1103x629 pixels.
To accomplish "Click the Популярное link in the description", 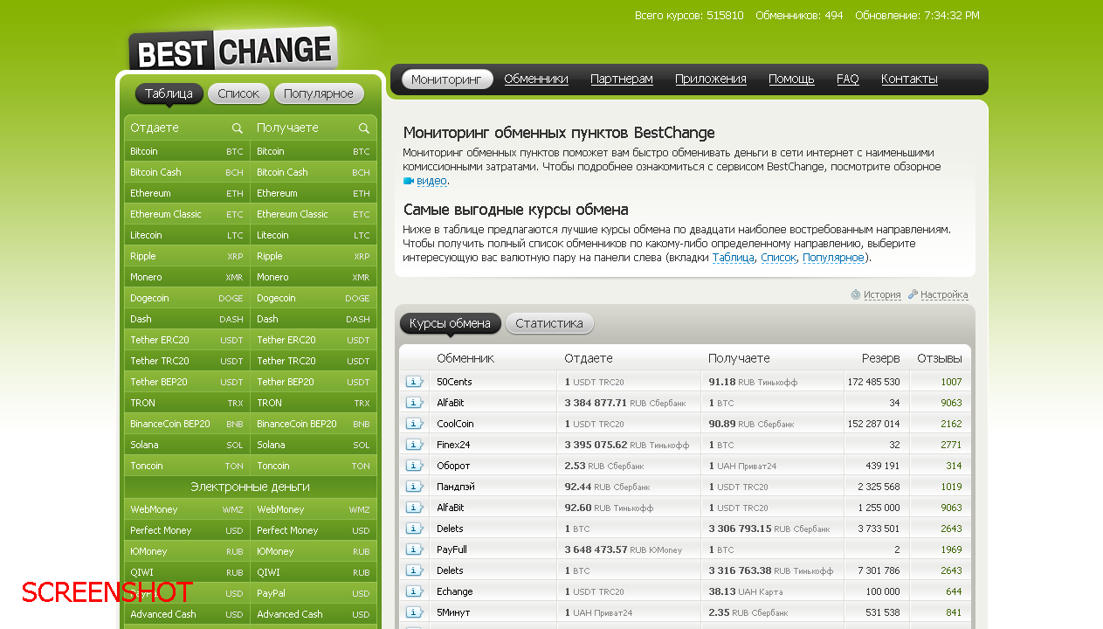I will click(833, 258).
